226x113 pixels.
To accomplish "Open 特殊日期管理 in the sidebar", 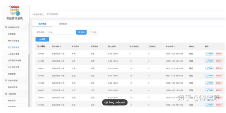I will click(13, 41).
